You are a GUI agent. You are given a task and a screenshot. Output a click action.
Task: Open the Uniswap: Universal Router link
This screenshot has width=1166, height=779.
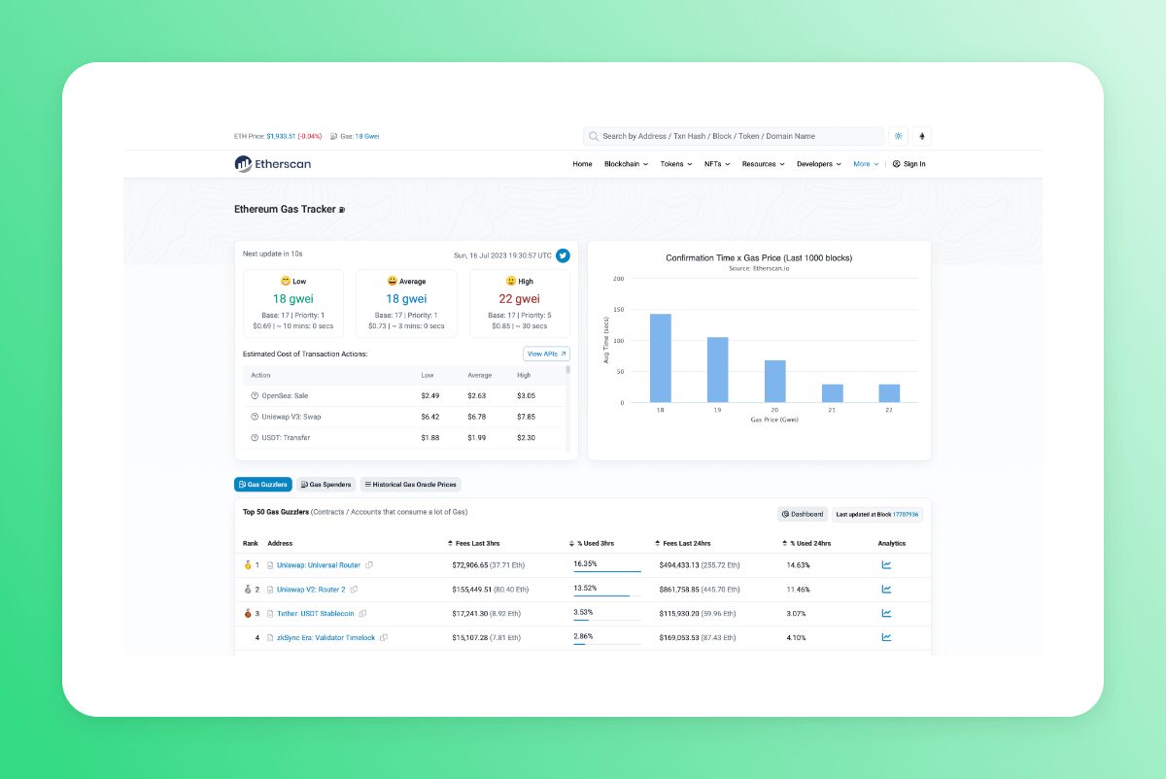(318, 564)
